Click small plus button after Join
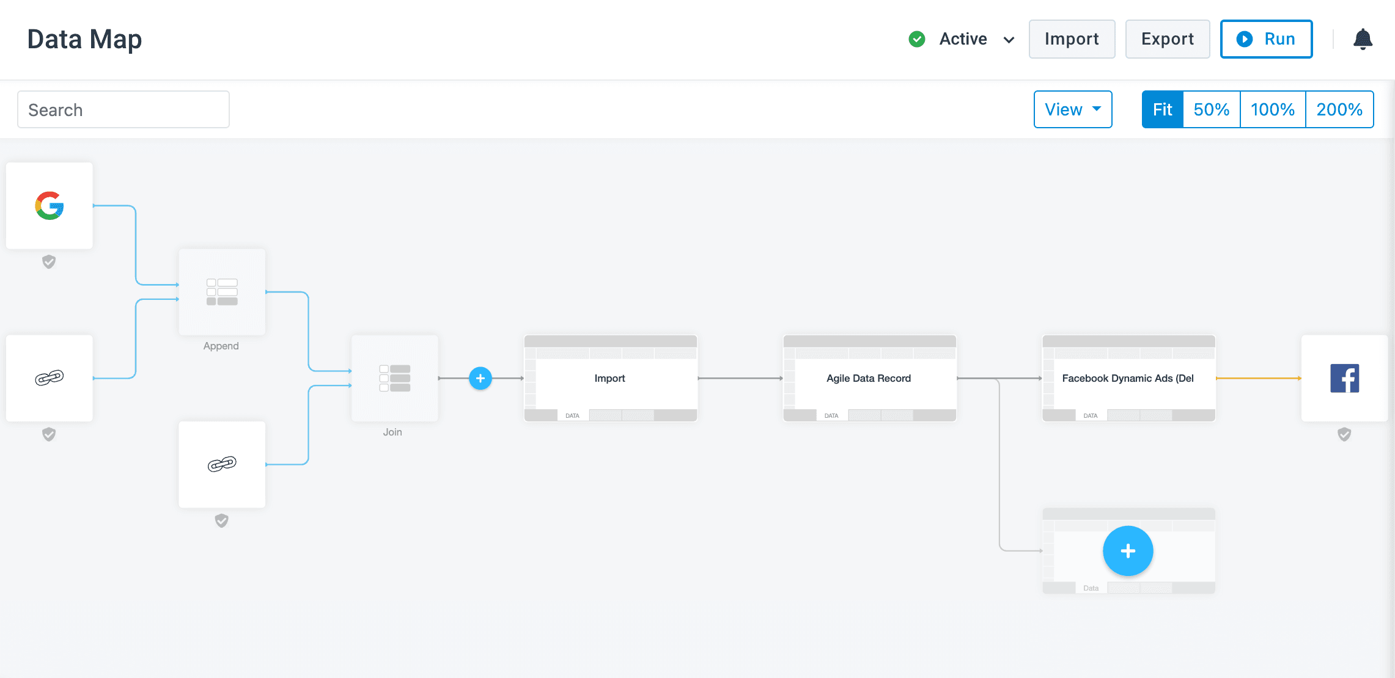 pyautogui.click(x=480, y=378)
